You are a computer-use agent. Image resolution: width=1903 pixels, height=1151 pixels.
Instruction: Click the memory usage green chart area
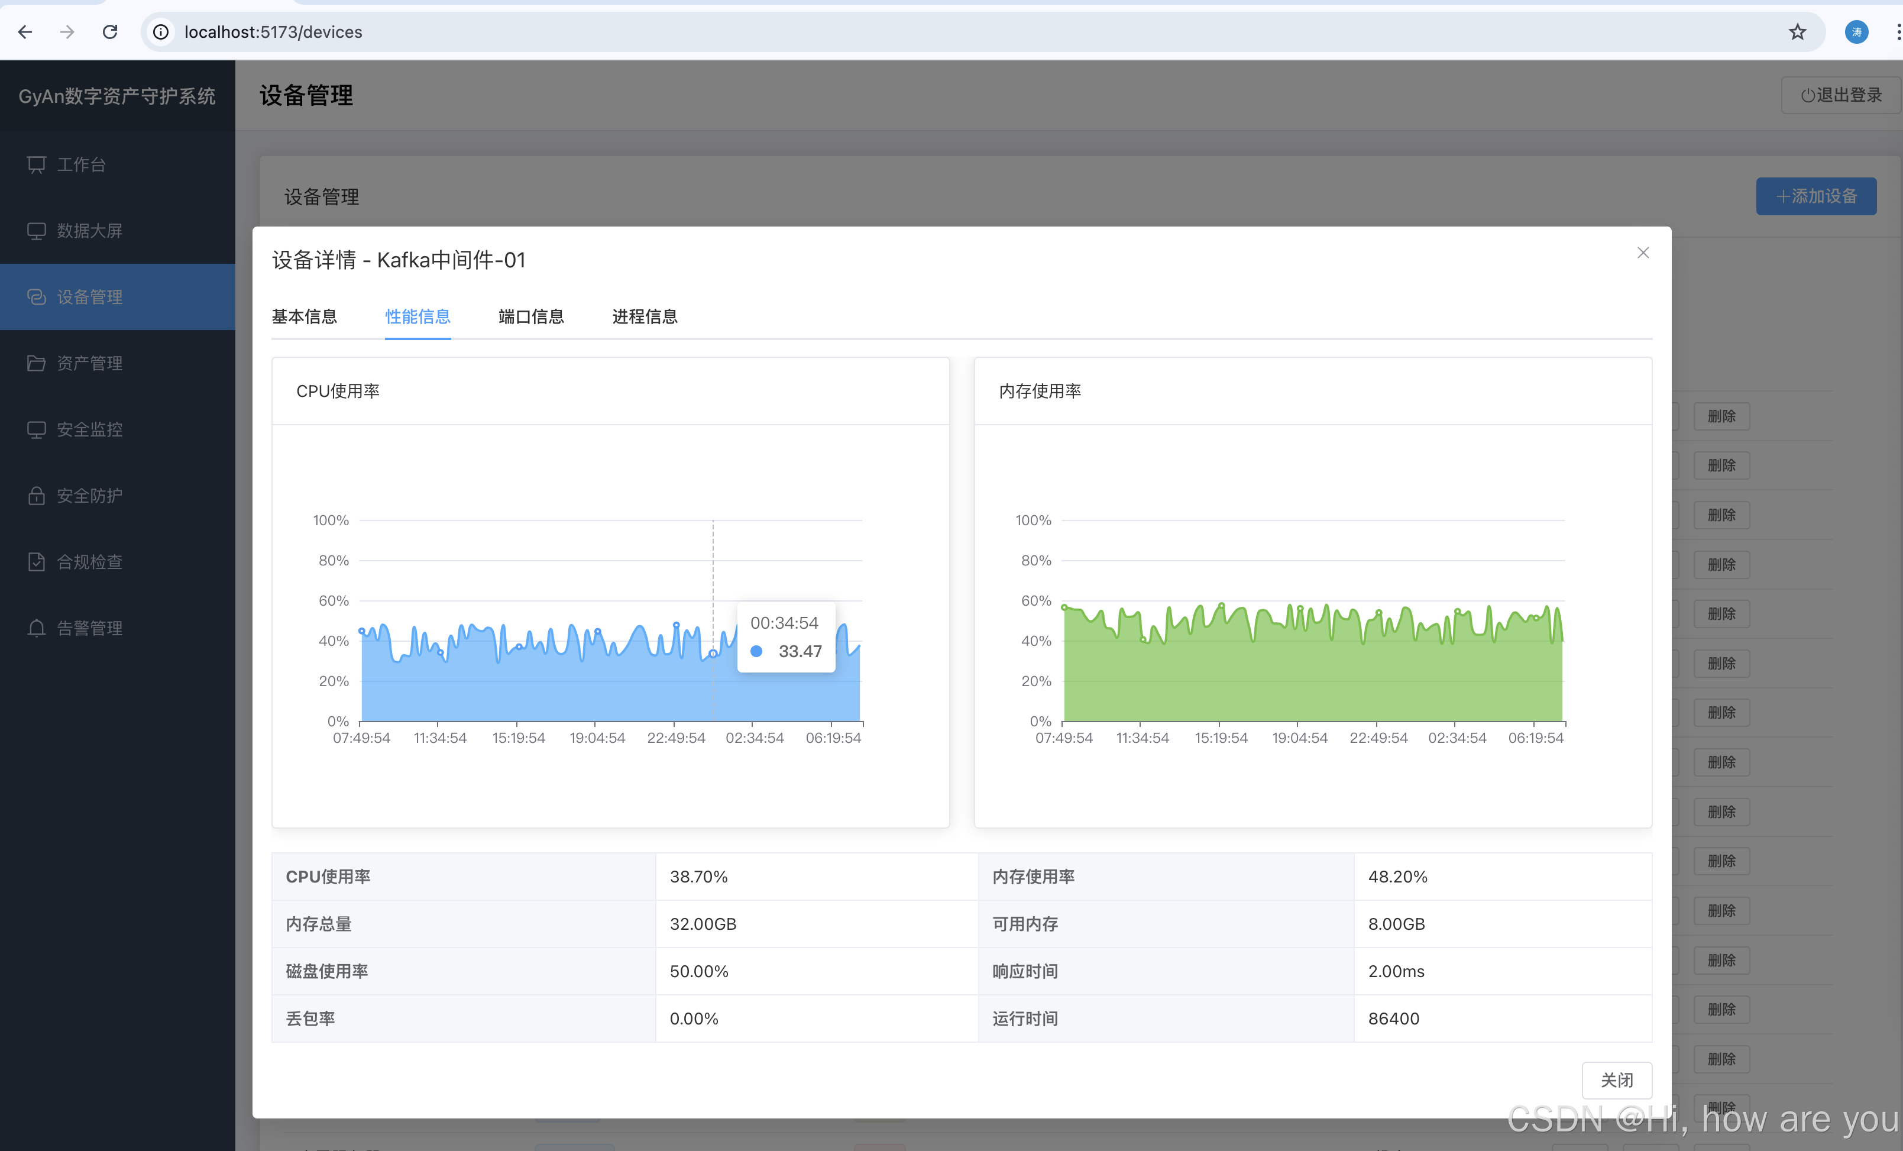pos(1313,680)
